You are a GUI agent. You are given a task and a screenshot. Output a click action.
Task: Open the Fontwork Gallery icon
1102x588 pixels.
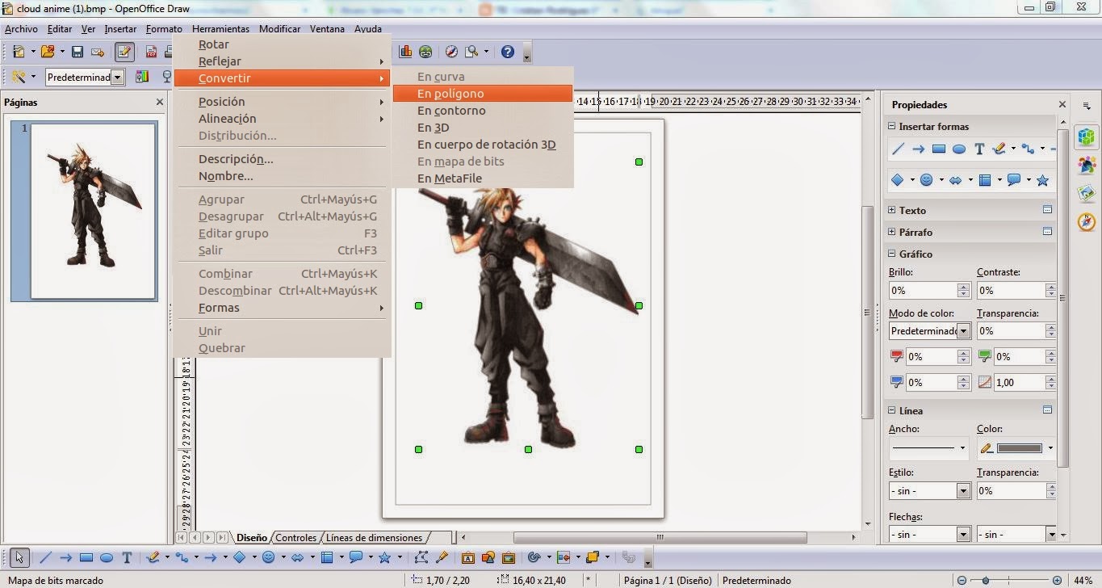(467, 557)
